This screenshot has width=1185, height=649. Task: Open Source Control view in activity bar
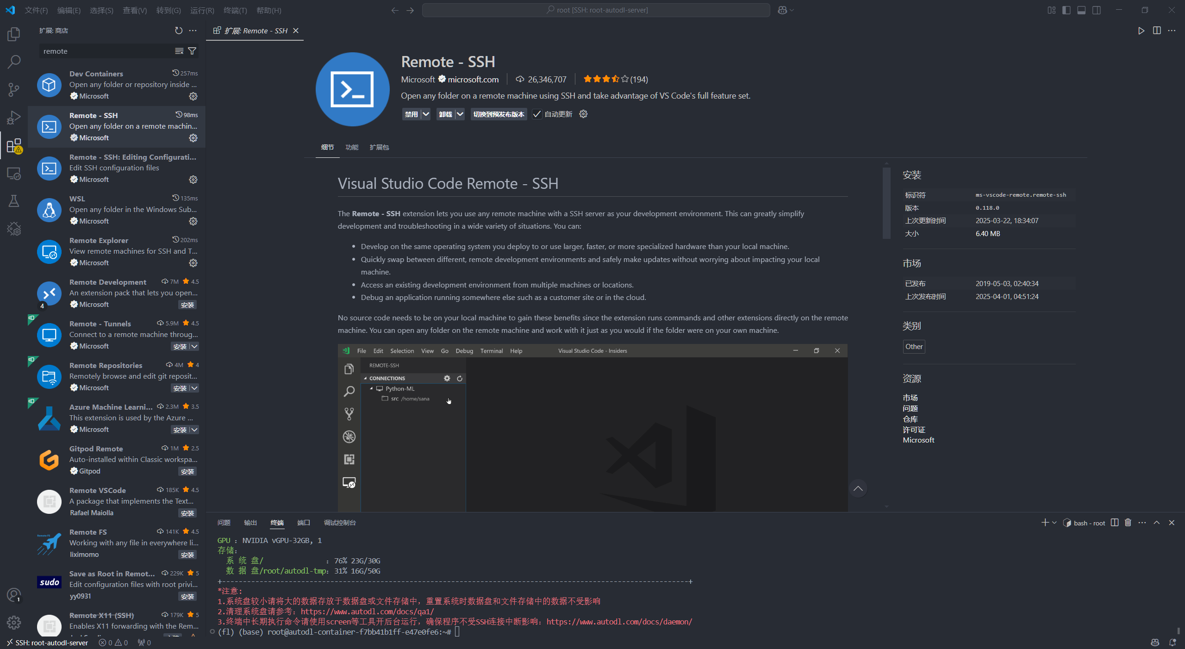(14, 89)
